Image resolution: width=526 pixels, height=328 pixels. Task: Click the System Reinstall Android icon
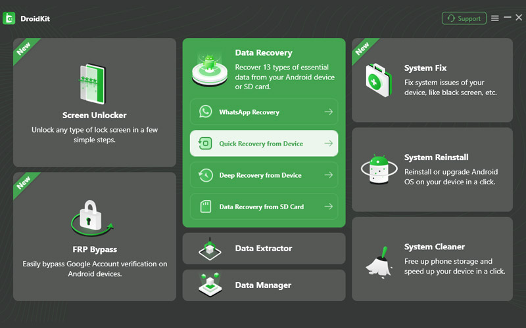tap(379, 169)
